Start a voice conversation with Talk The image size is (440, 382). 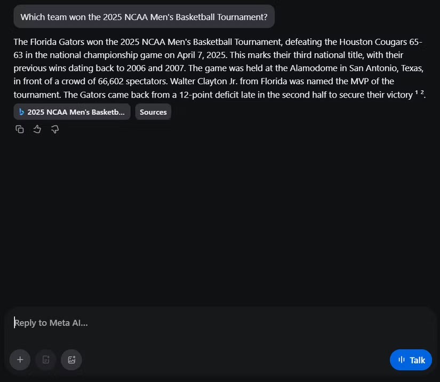[x=411, y=360]
